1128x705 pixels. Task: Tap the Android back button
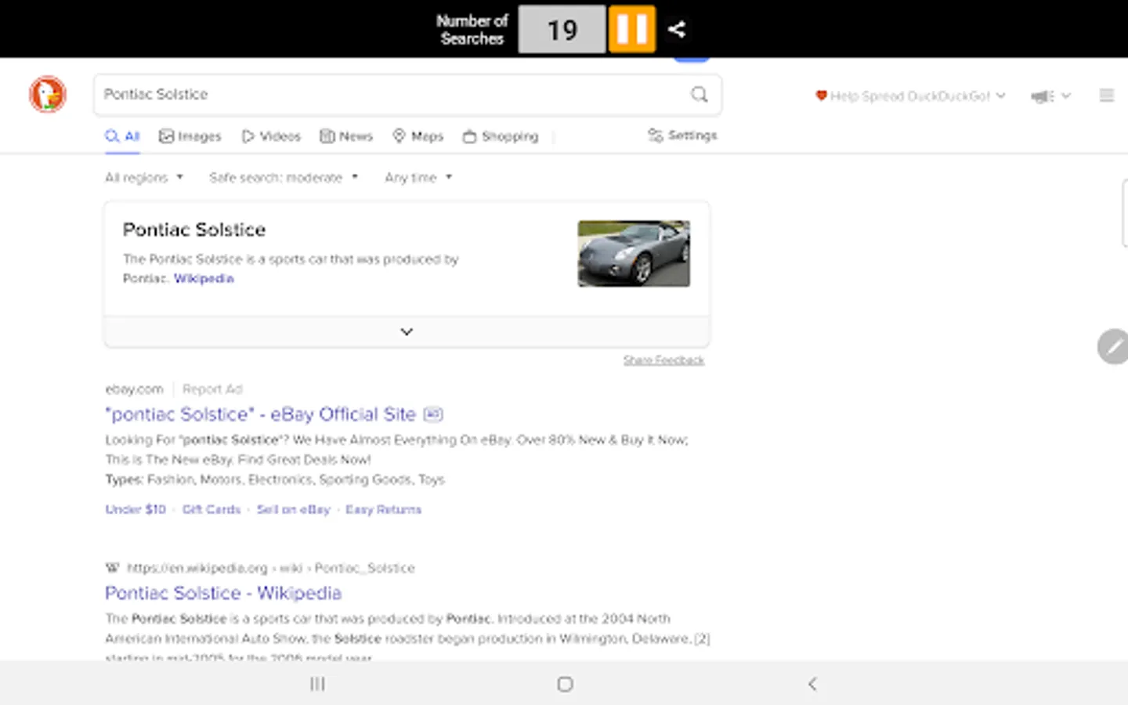click(x=812, y=684)
